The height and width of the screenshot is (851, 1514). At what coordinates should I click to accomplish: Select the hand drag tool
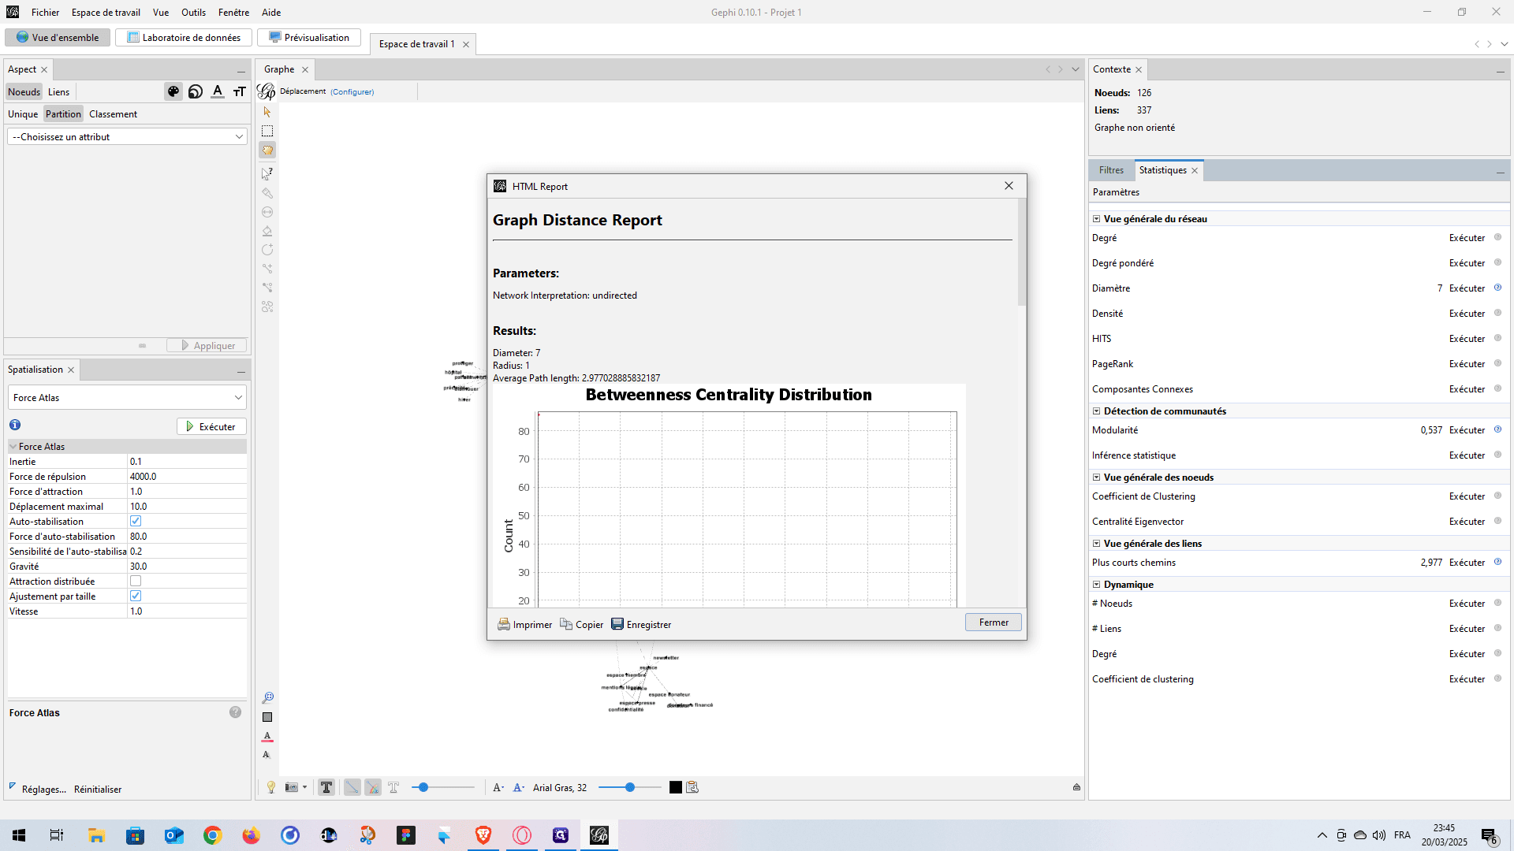point(267,150)
